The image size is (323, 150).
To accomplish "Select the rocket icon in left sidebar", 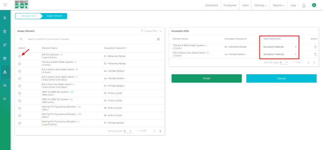I will [x=5, y=45].
